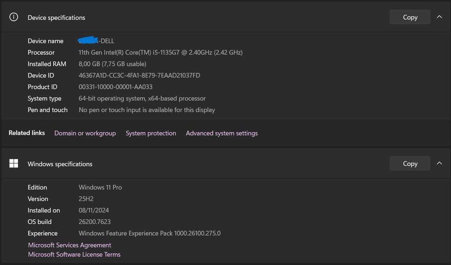Copy the Windows specifications
The image size is (451, 265).
[x=410, y=164]
